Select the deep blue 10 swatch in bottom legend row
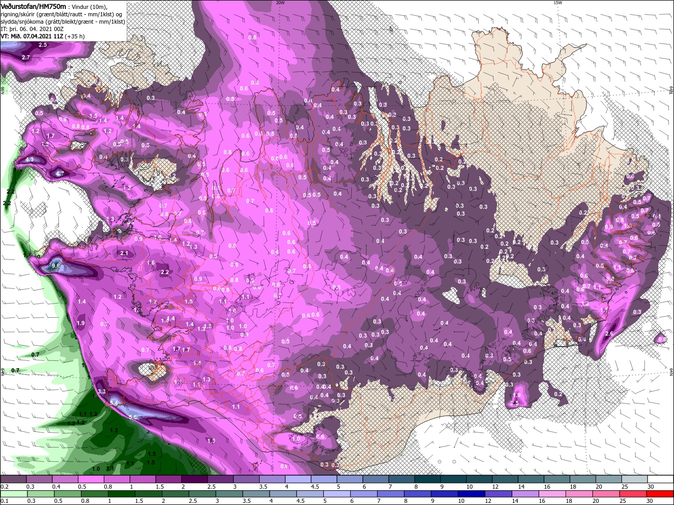Image resolution: width=674 pixels, height=505 pixels. 471,494
